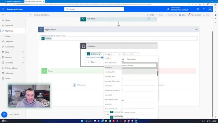
Task: Click Save in the toolbar
Action: point(182,15)
